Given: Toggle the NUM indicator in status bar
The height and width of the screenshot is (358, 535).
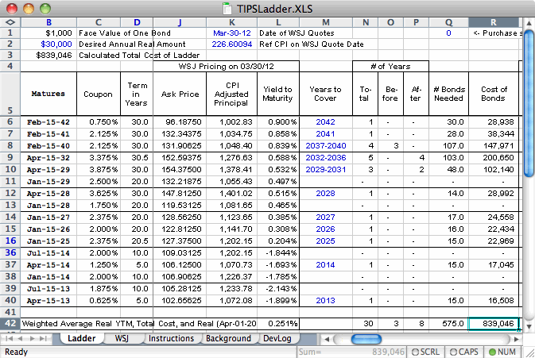Looking at the screenshot, I should point(502,351).
